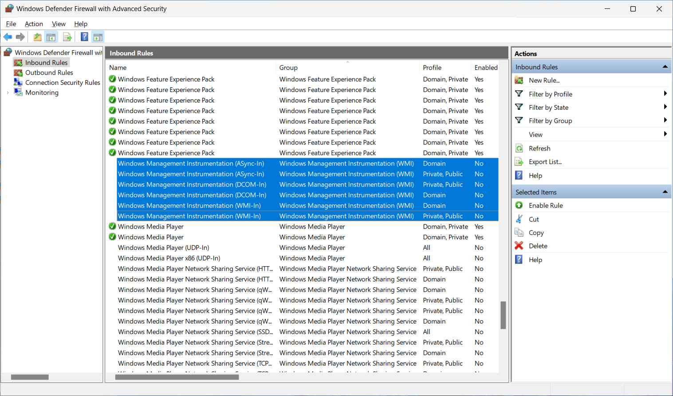Click the Refresh icon in Actions pane
The height and width of the screenshot is (396, 673).
(x=519, y=148)
